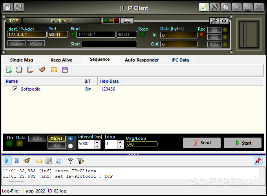Click the Port field showing 50001
267x196 pixels.
pos(58,34)
